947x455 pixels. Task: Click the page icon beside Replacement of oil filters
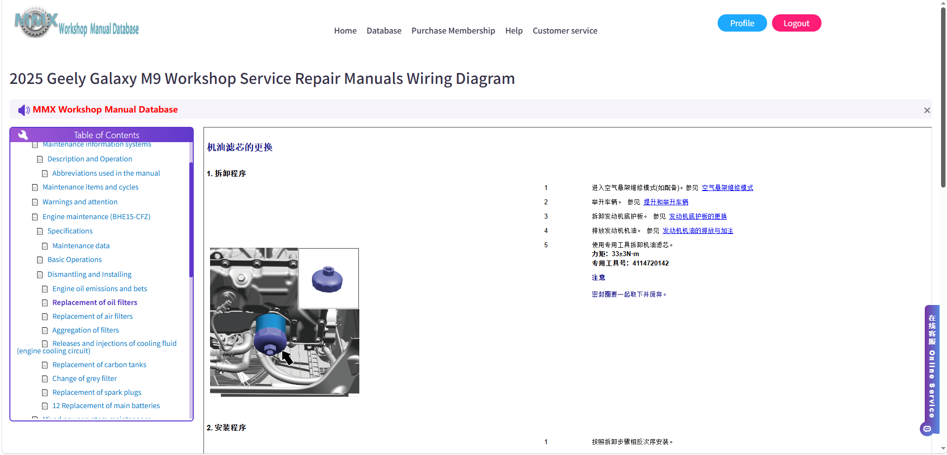pyautogui.click(x=45, y=303)
